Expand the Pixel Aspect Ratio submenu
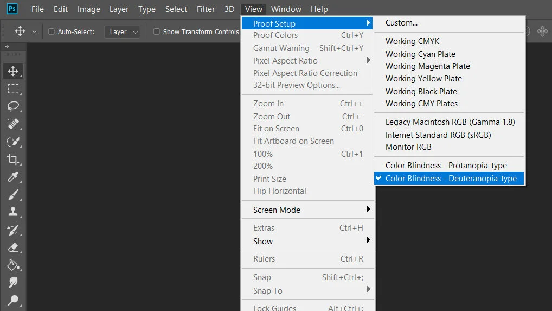The image size is (552, 311). click(368, 60)
